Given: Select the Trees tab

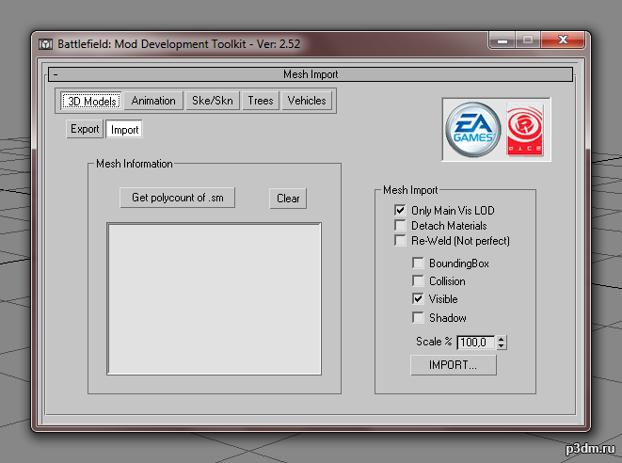Looking at the screenshot, I should click(x=261, y=101).
